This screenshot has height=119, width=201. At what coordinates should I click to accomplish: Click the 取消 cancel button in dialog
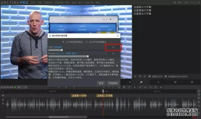pyautogui.click(x=101, y=83)
